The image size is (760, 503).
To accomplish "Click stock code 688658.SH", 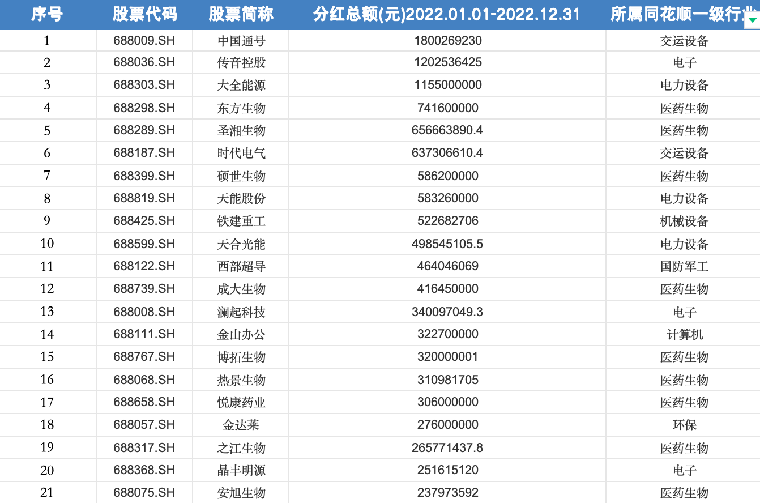I will [144, 402].
